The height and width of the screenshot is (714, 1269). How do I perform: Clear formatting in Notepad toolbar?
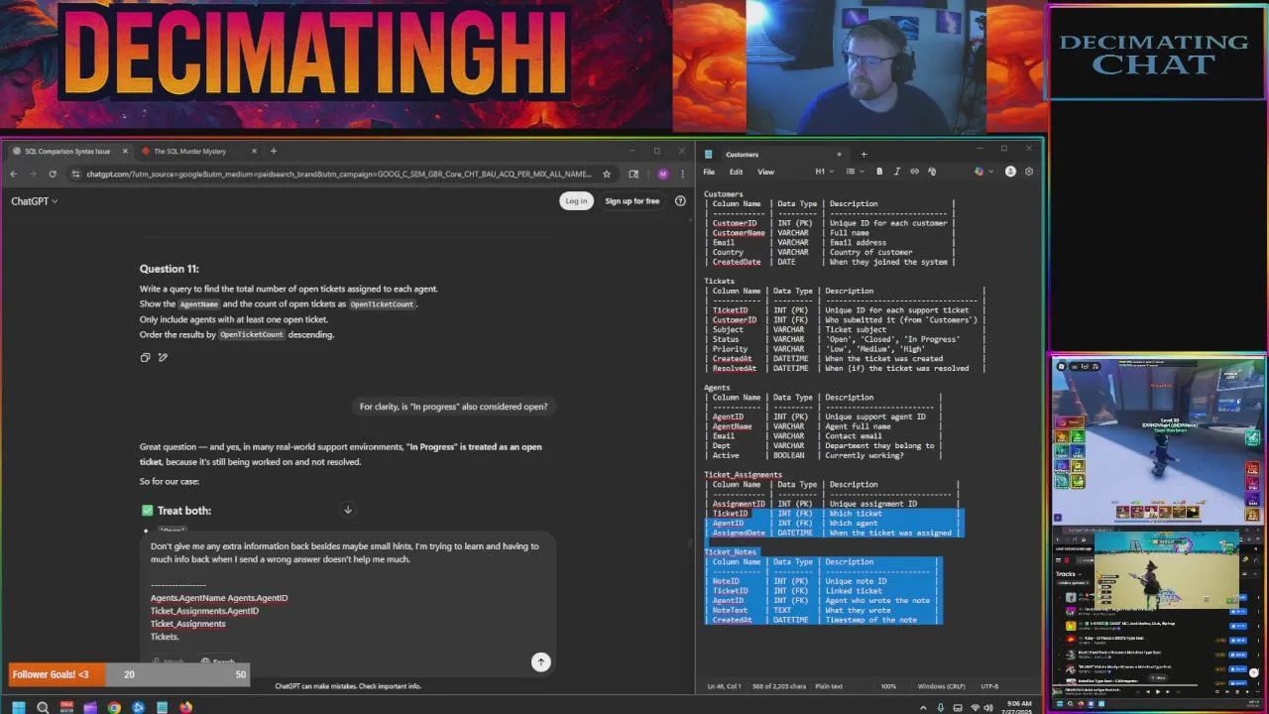point(932,172)
